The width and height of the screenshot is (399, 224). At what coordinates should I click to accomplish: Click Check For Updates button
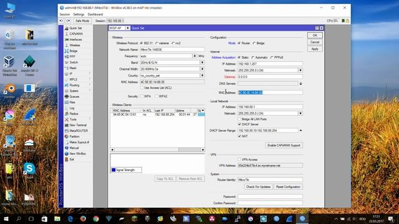coord(258,187)
